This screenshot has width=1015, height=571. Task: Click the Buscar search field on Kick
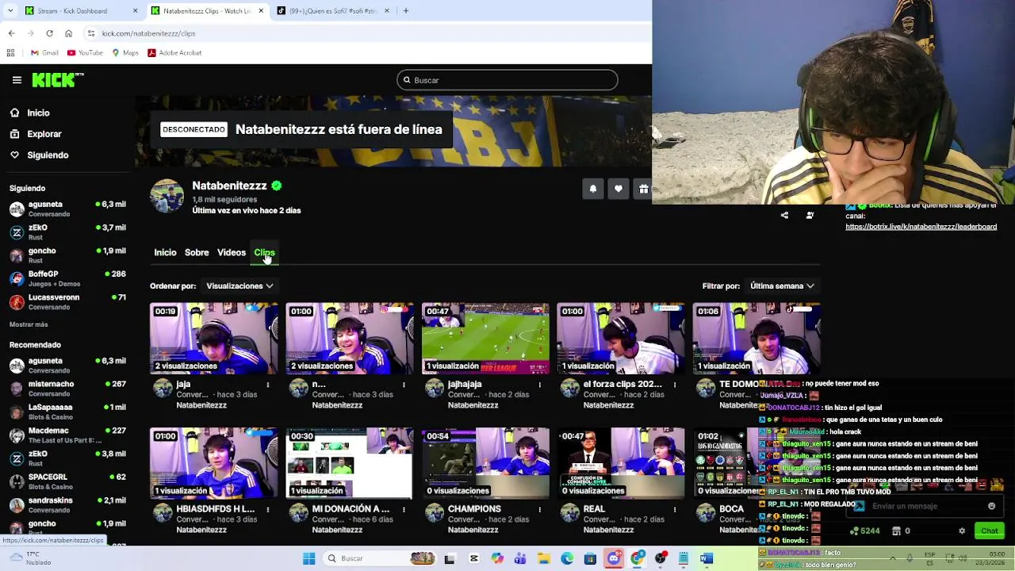507,80
